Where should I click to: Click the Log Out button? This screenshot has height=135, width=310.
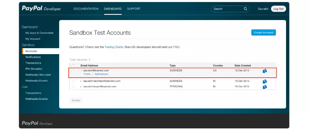pos(278,9)
